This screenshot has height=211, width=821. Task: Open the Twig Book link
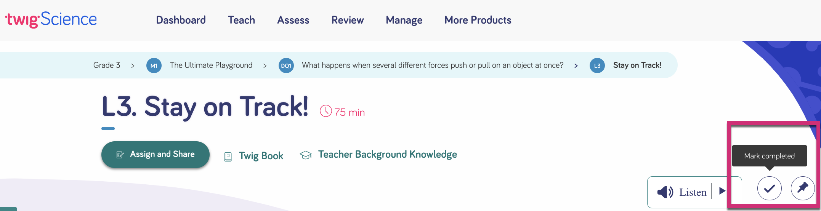coord(261,156)
